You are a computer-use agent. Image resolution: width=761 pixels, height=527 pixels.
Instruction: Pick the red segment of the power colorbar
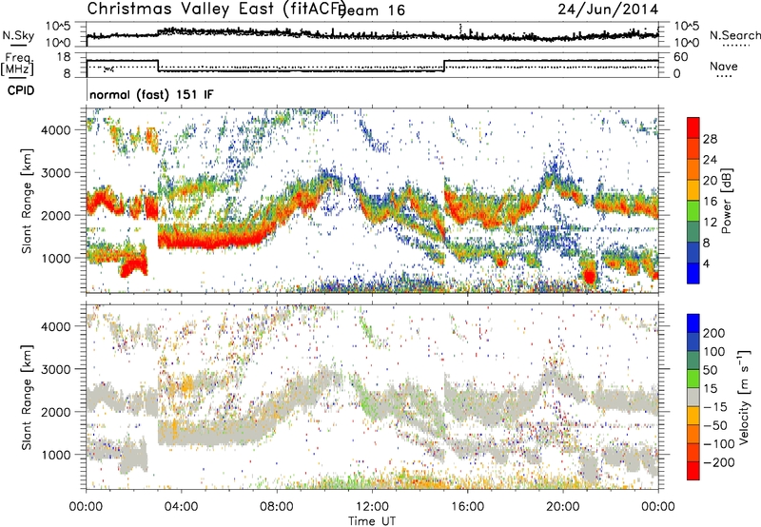pyautogui.click(x=693, y=127)
